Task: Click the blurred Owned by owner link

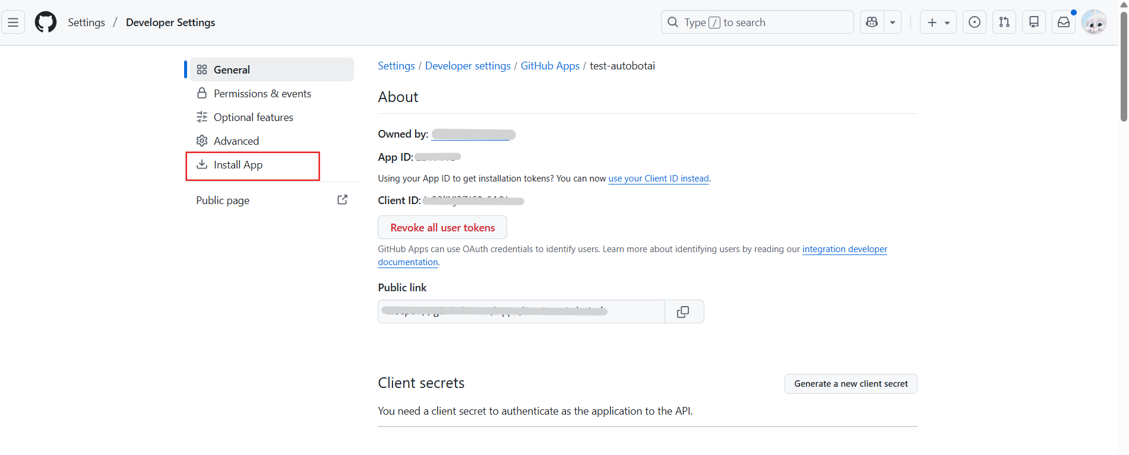Action: [x=473, y=135]
